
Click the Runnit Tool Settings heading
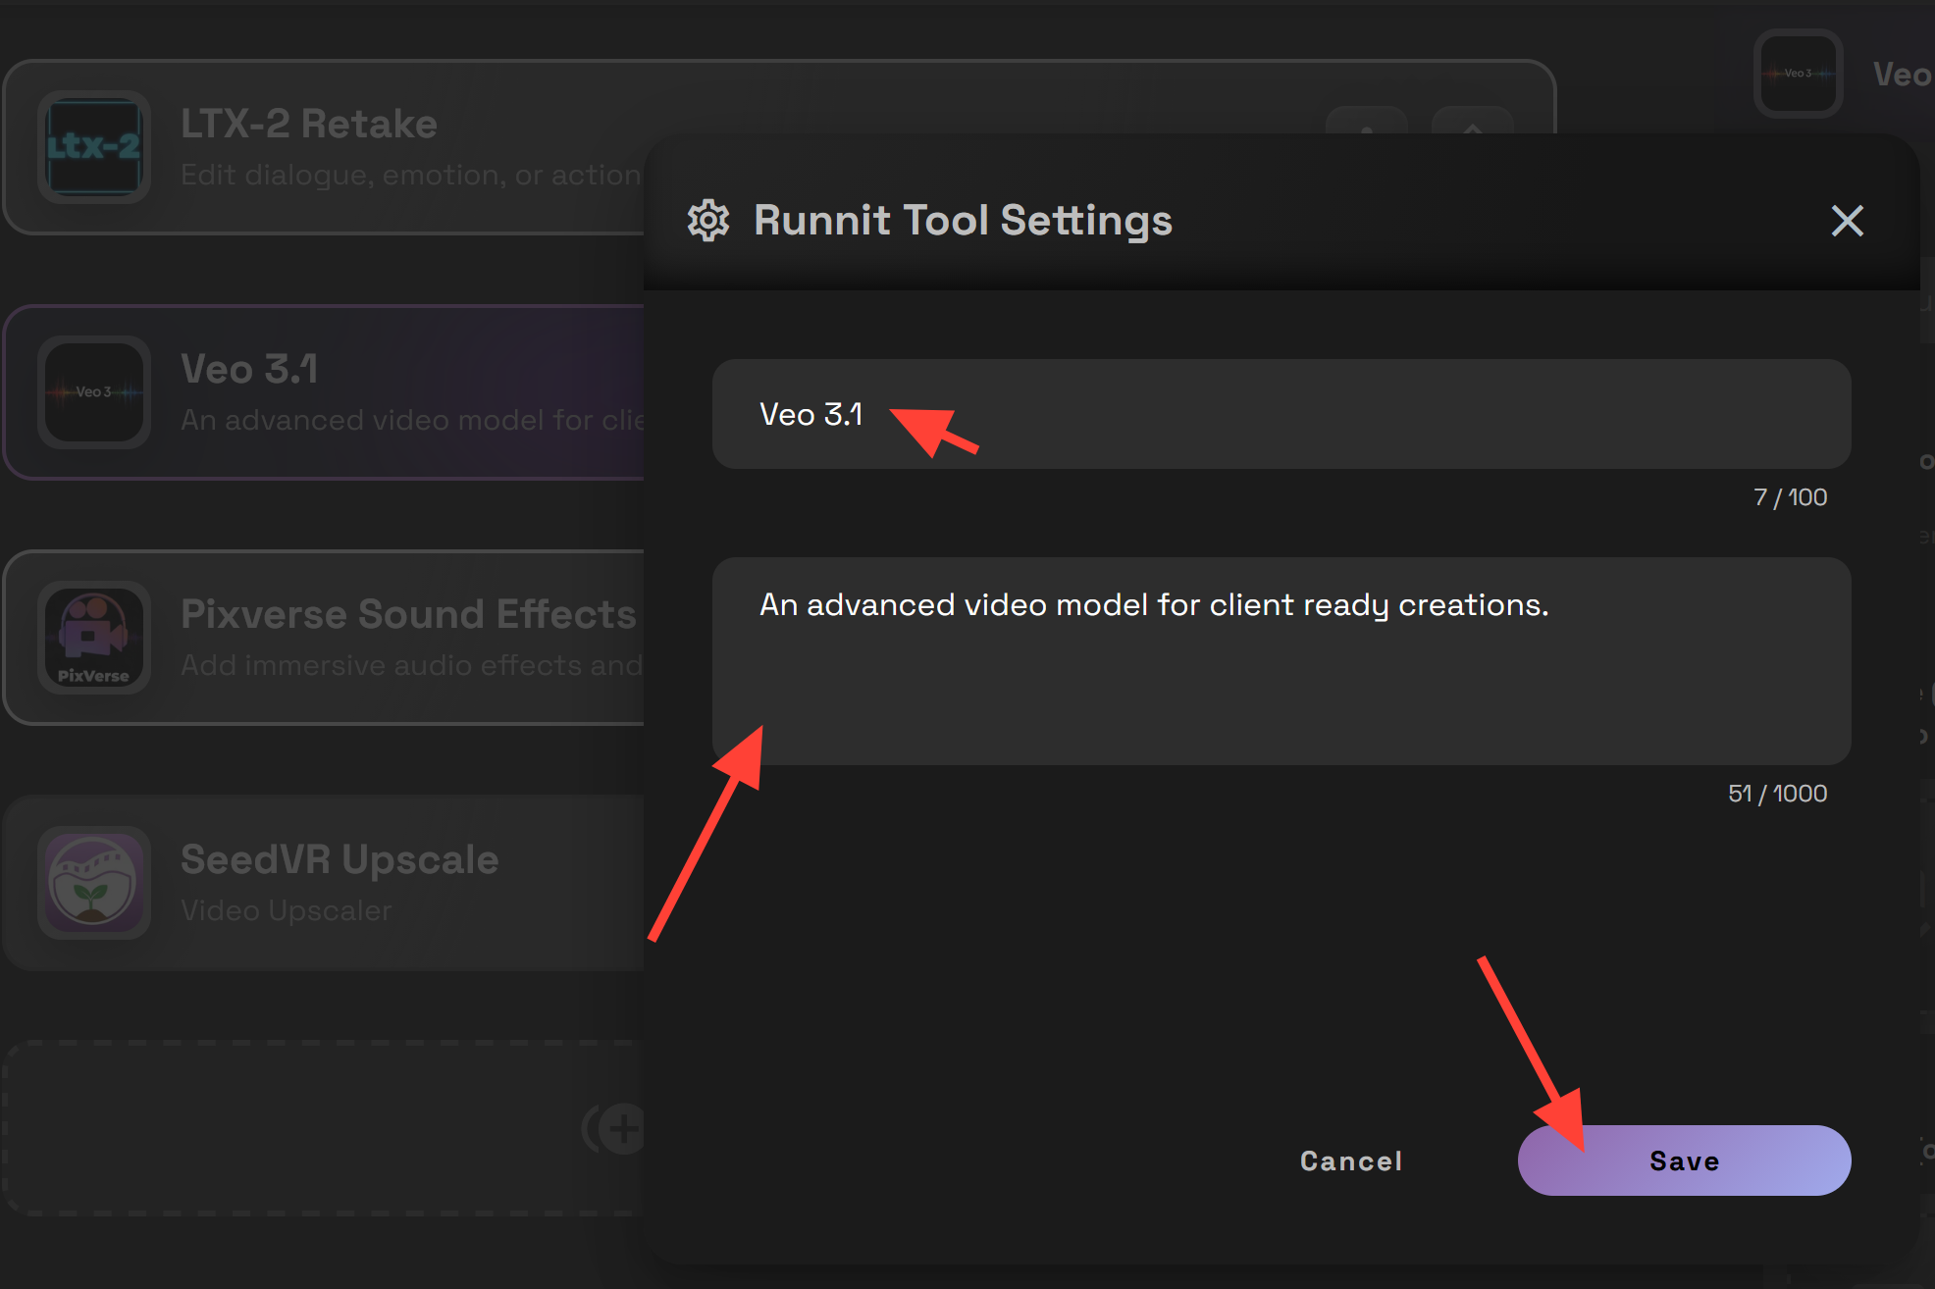[963, 221]
